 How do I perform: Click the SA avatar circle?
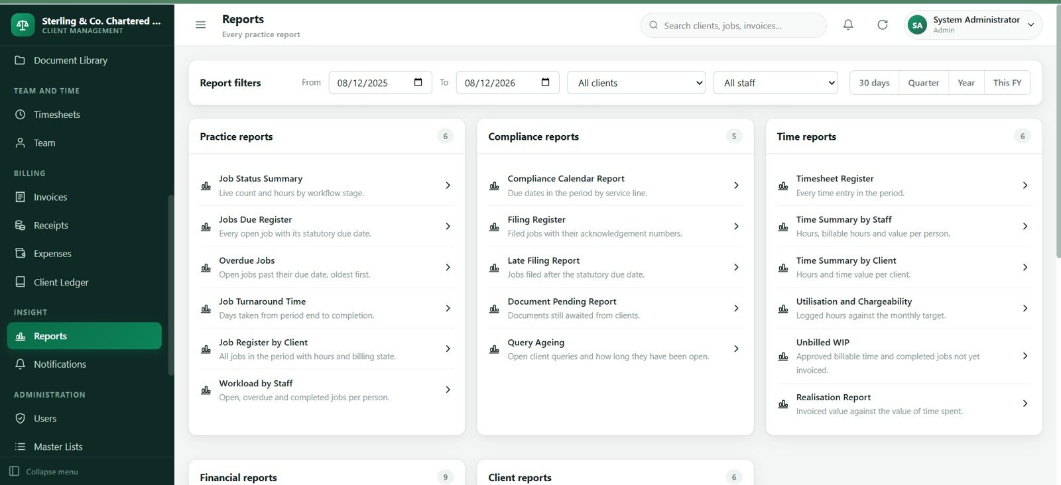point(917,25)
